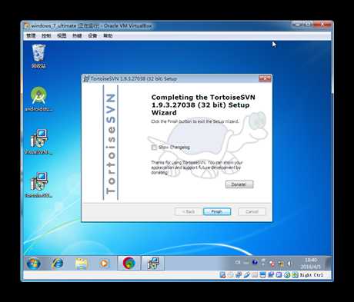Click the < Back button in the wizard
Screen dimensions: 354x302
pos(189,211)
